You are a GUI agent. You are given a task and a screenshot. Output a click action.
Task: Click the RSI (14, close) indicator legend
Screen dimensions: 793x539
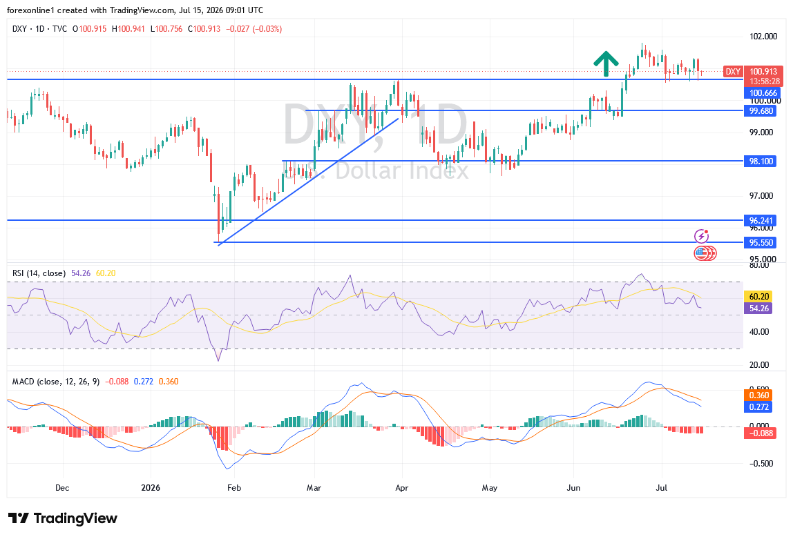point(39,273)
